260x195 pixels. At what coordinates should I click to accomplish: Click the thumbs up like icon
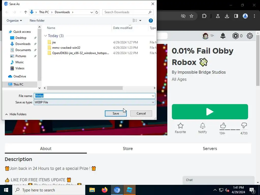223,125
